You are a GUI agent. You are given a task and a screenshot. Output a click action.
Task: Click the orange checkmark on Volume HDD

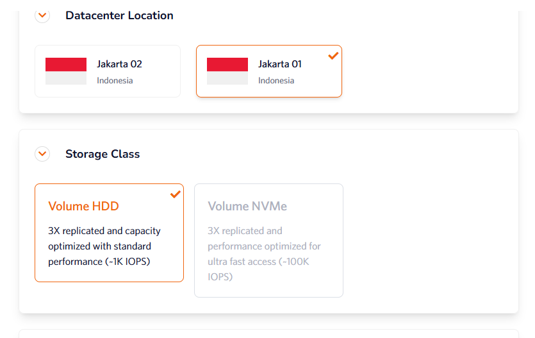pos(175,194)
